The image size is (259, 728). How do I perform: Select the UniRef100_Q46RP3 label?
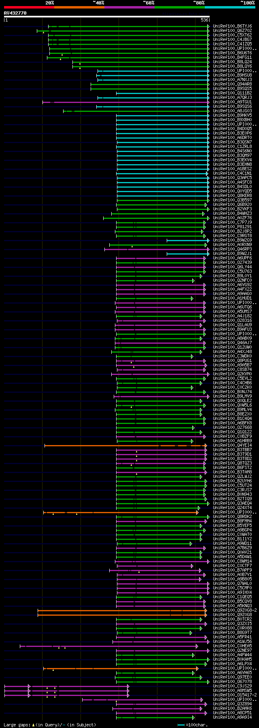232,249
